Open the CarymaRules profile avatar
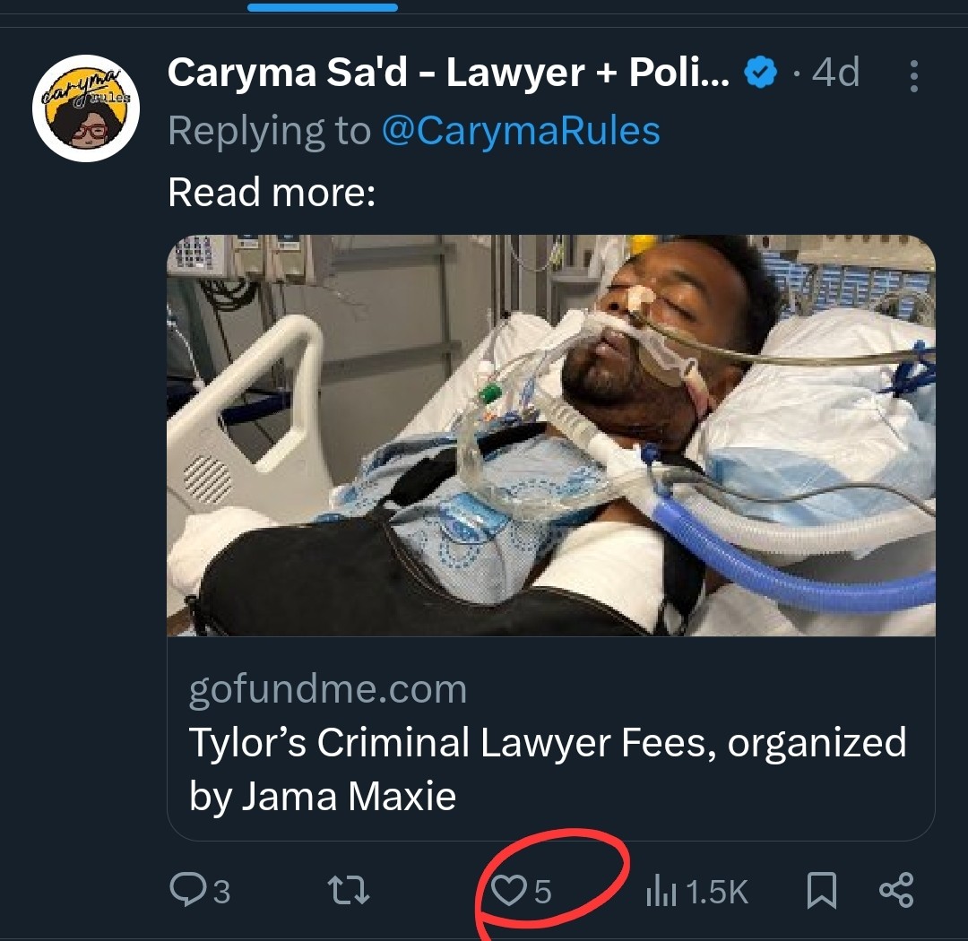This screenshot has height=941, width=968. tap(86, 108)
